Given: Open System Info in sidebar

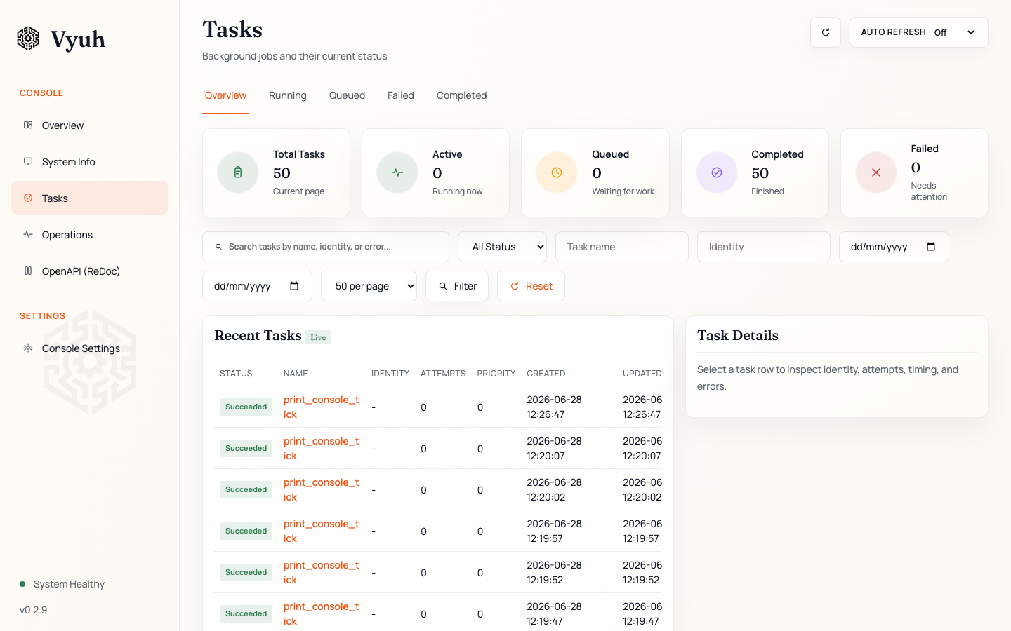Looking at the screenshot, I should point(89,162).
